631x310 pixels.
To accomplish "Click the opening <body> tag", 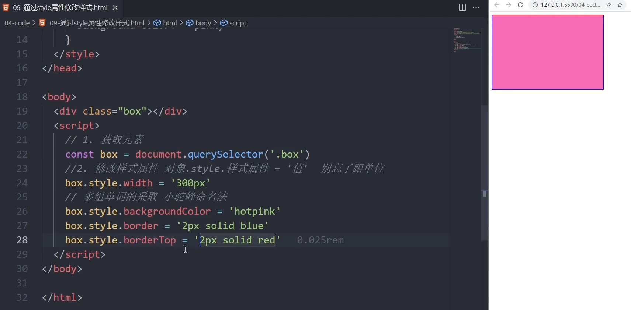I will (59, 97).
